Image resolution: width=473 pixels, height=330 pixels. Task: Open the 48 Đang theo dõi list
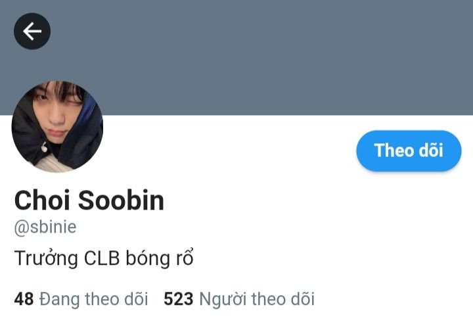pyautogui.click(x=81, y=299)
